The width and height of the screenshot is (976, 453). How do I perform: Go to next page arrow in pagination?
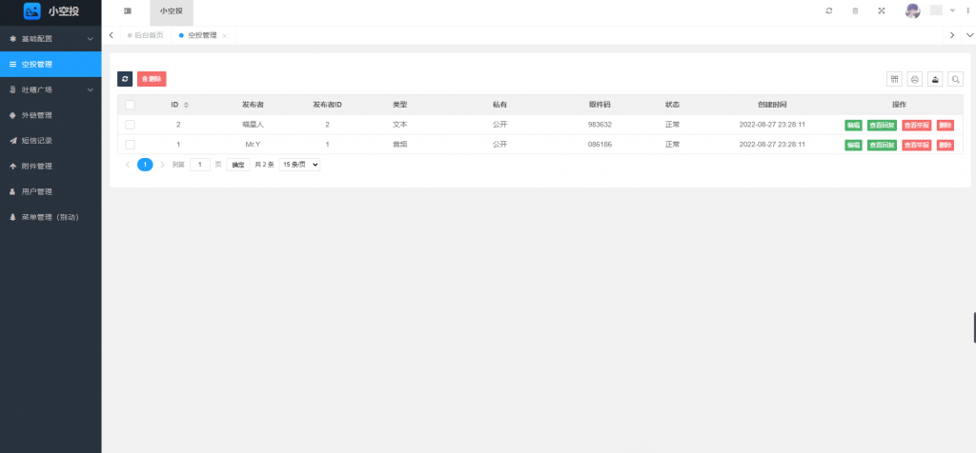click(162, 165)
